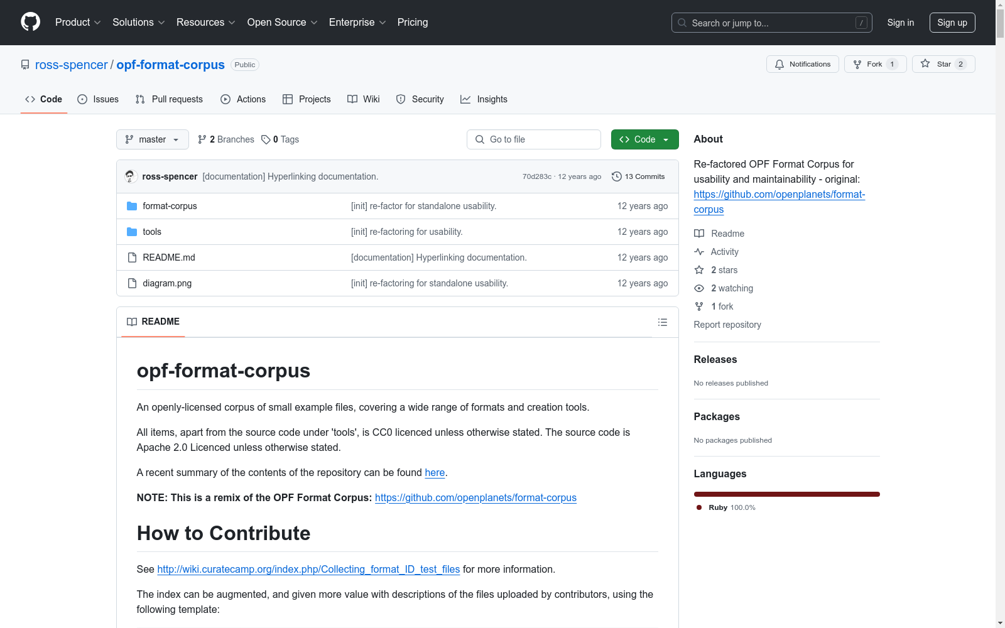Click the tag icon beside 0 Tags
1005x628 pixels.
pyautogui.click(x=266, y=139)
